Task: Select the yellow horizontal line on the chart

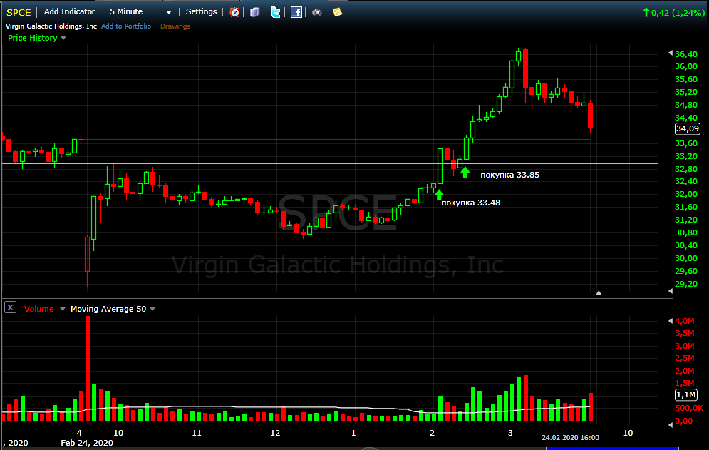Action: tap(335, 140)
